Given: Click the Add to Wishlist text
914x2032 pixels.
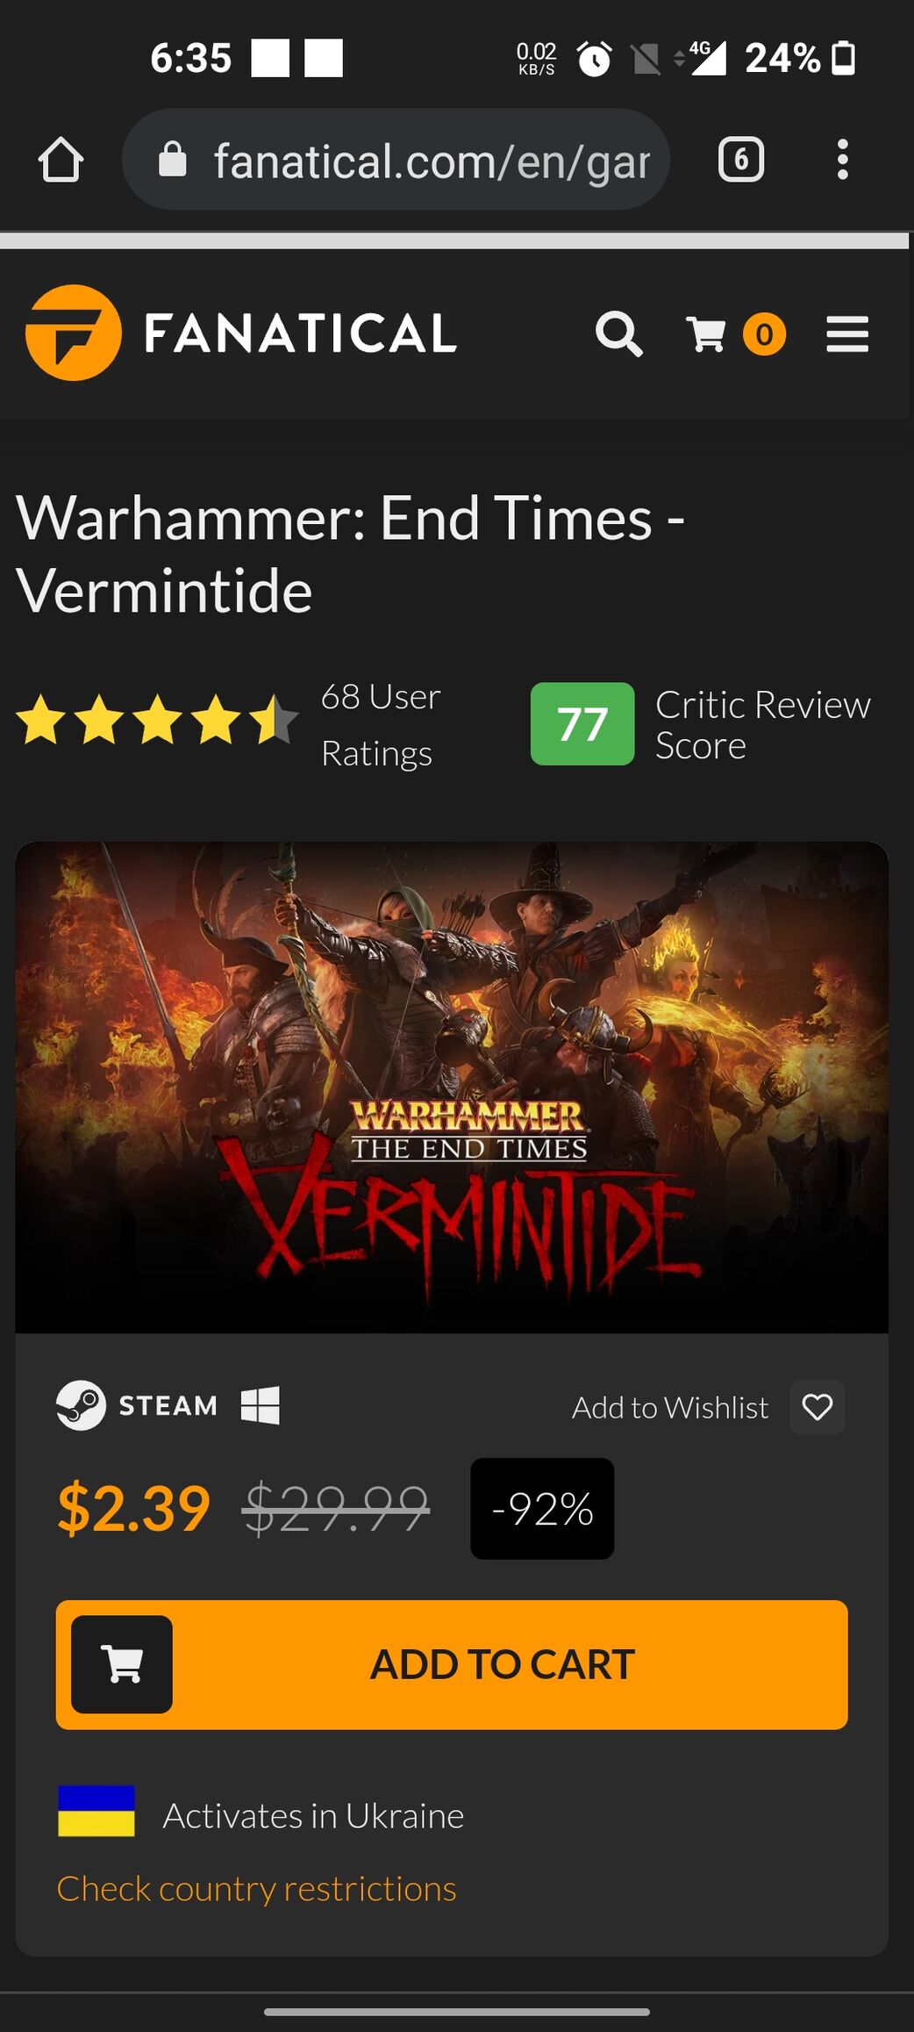Looking at the screenshot, I should (x=670, y=1408).
